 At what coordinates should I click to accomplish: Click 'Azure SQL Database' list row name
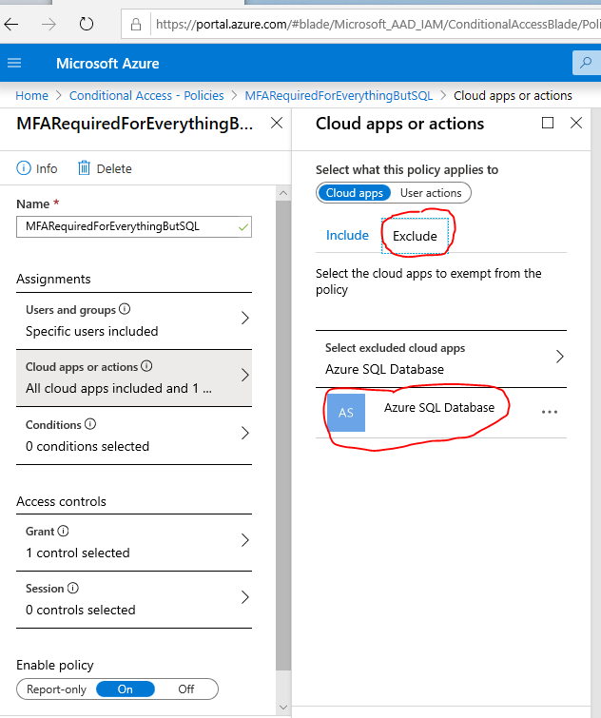point(439,408)
